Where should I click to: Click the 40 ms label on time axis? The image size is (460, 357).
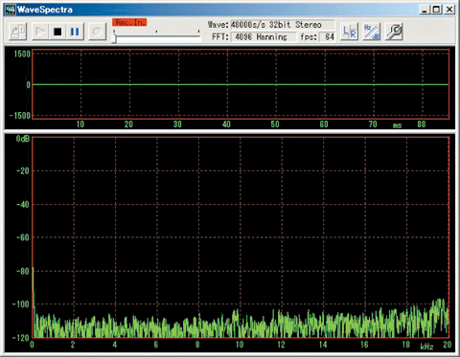tap(226, 124)
